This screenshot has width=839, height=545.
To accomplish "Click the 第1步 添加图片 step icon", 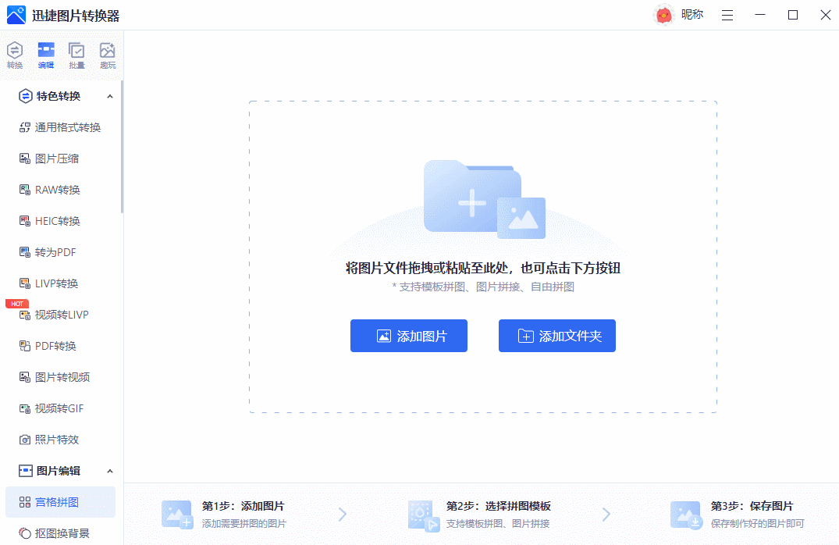I will tap(177, 515).
